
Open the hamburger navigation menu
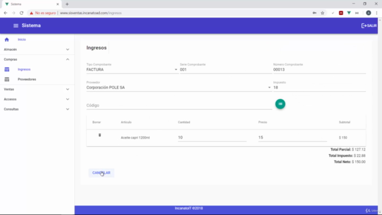coord(16,26)
